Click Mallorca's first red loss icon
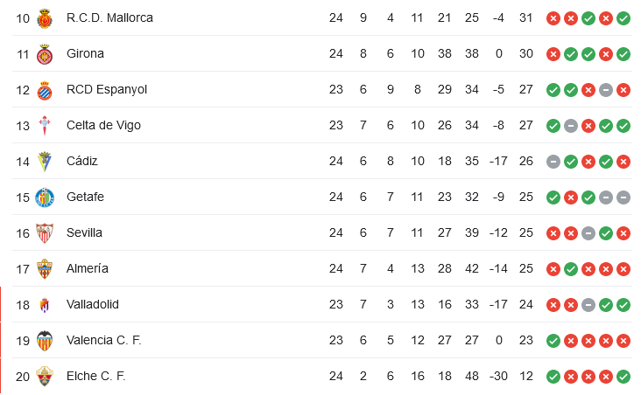 pyautogui.click(x=553, y=18)
